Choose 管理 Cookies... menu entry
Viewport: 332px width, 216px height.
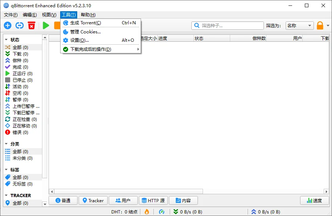coord(100,32)
